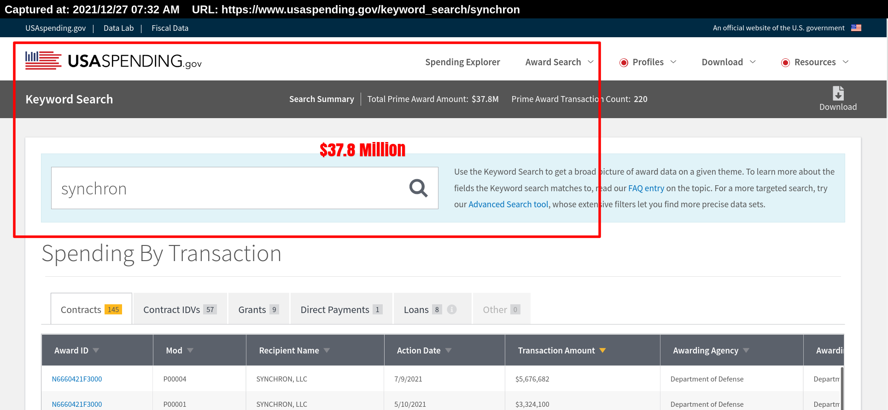Click the USAspending.gov logo
This screenshot has width=888, height=410.
[113, 61]
